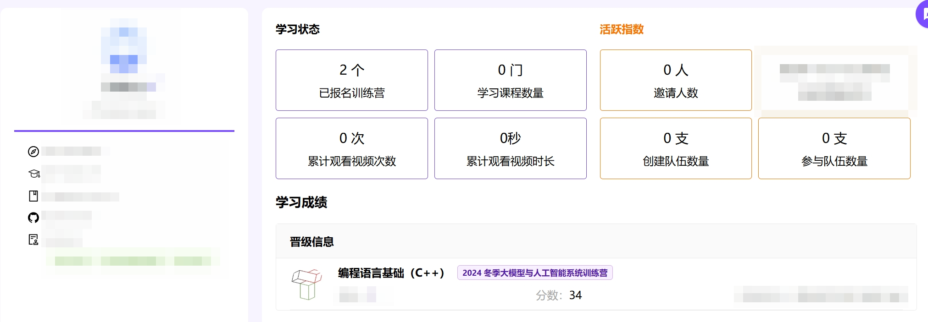The width and height of the screenshot is (928, 322).
Task: Select the 累计观看视频时长 card
Action: (x=511, y=148)
